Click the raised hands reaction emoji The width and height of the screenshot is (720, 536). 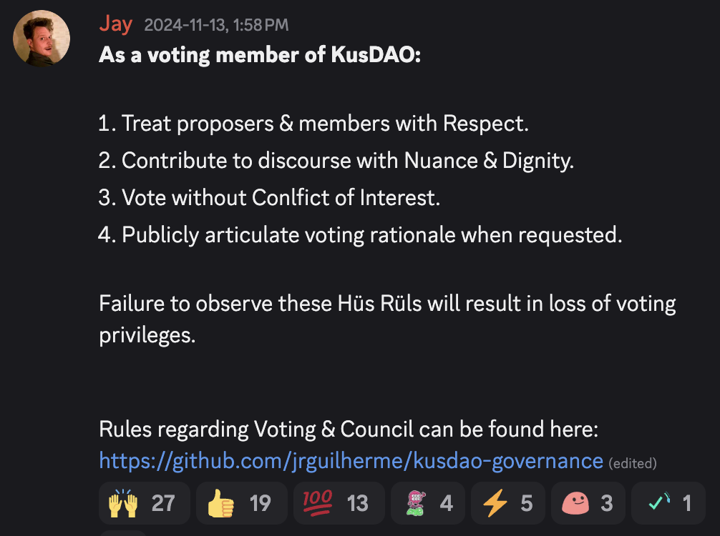(144, 503)
